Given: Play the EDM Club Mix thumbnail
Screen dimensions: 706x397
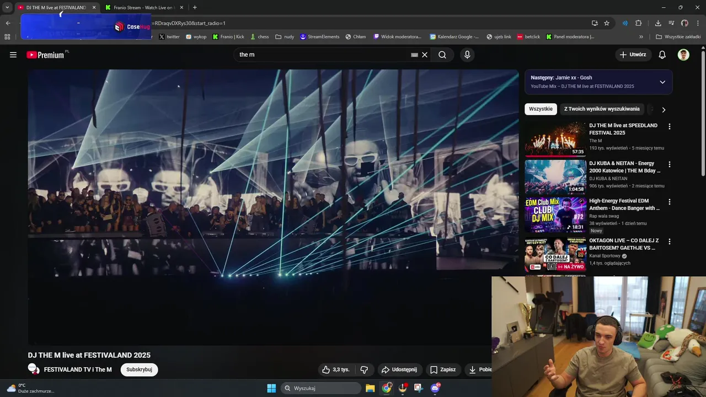Looking at the screenshot, I should point(555,215).
